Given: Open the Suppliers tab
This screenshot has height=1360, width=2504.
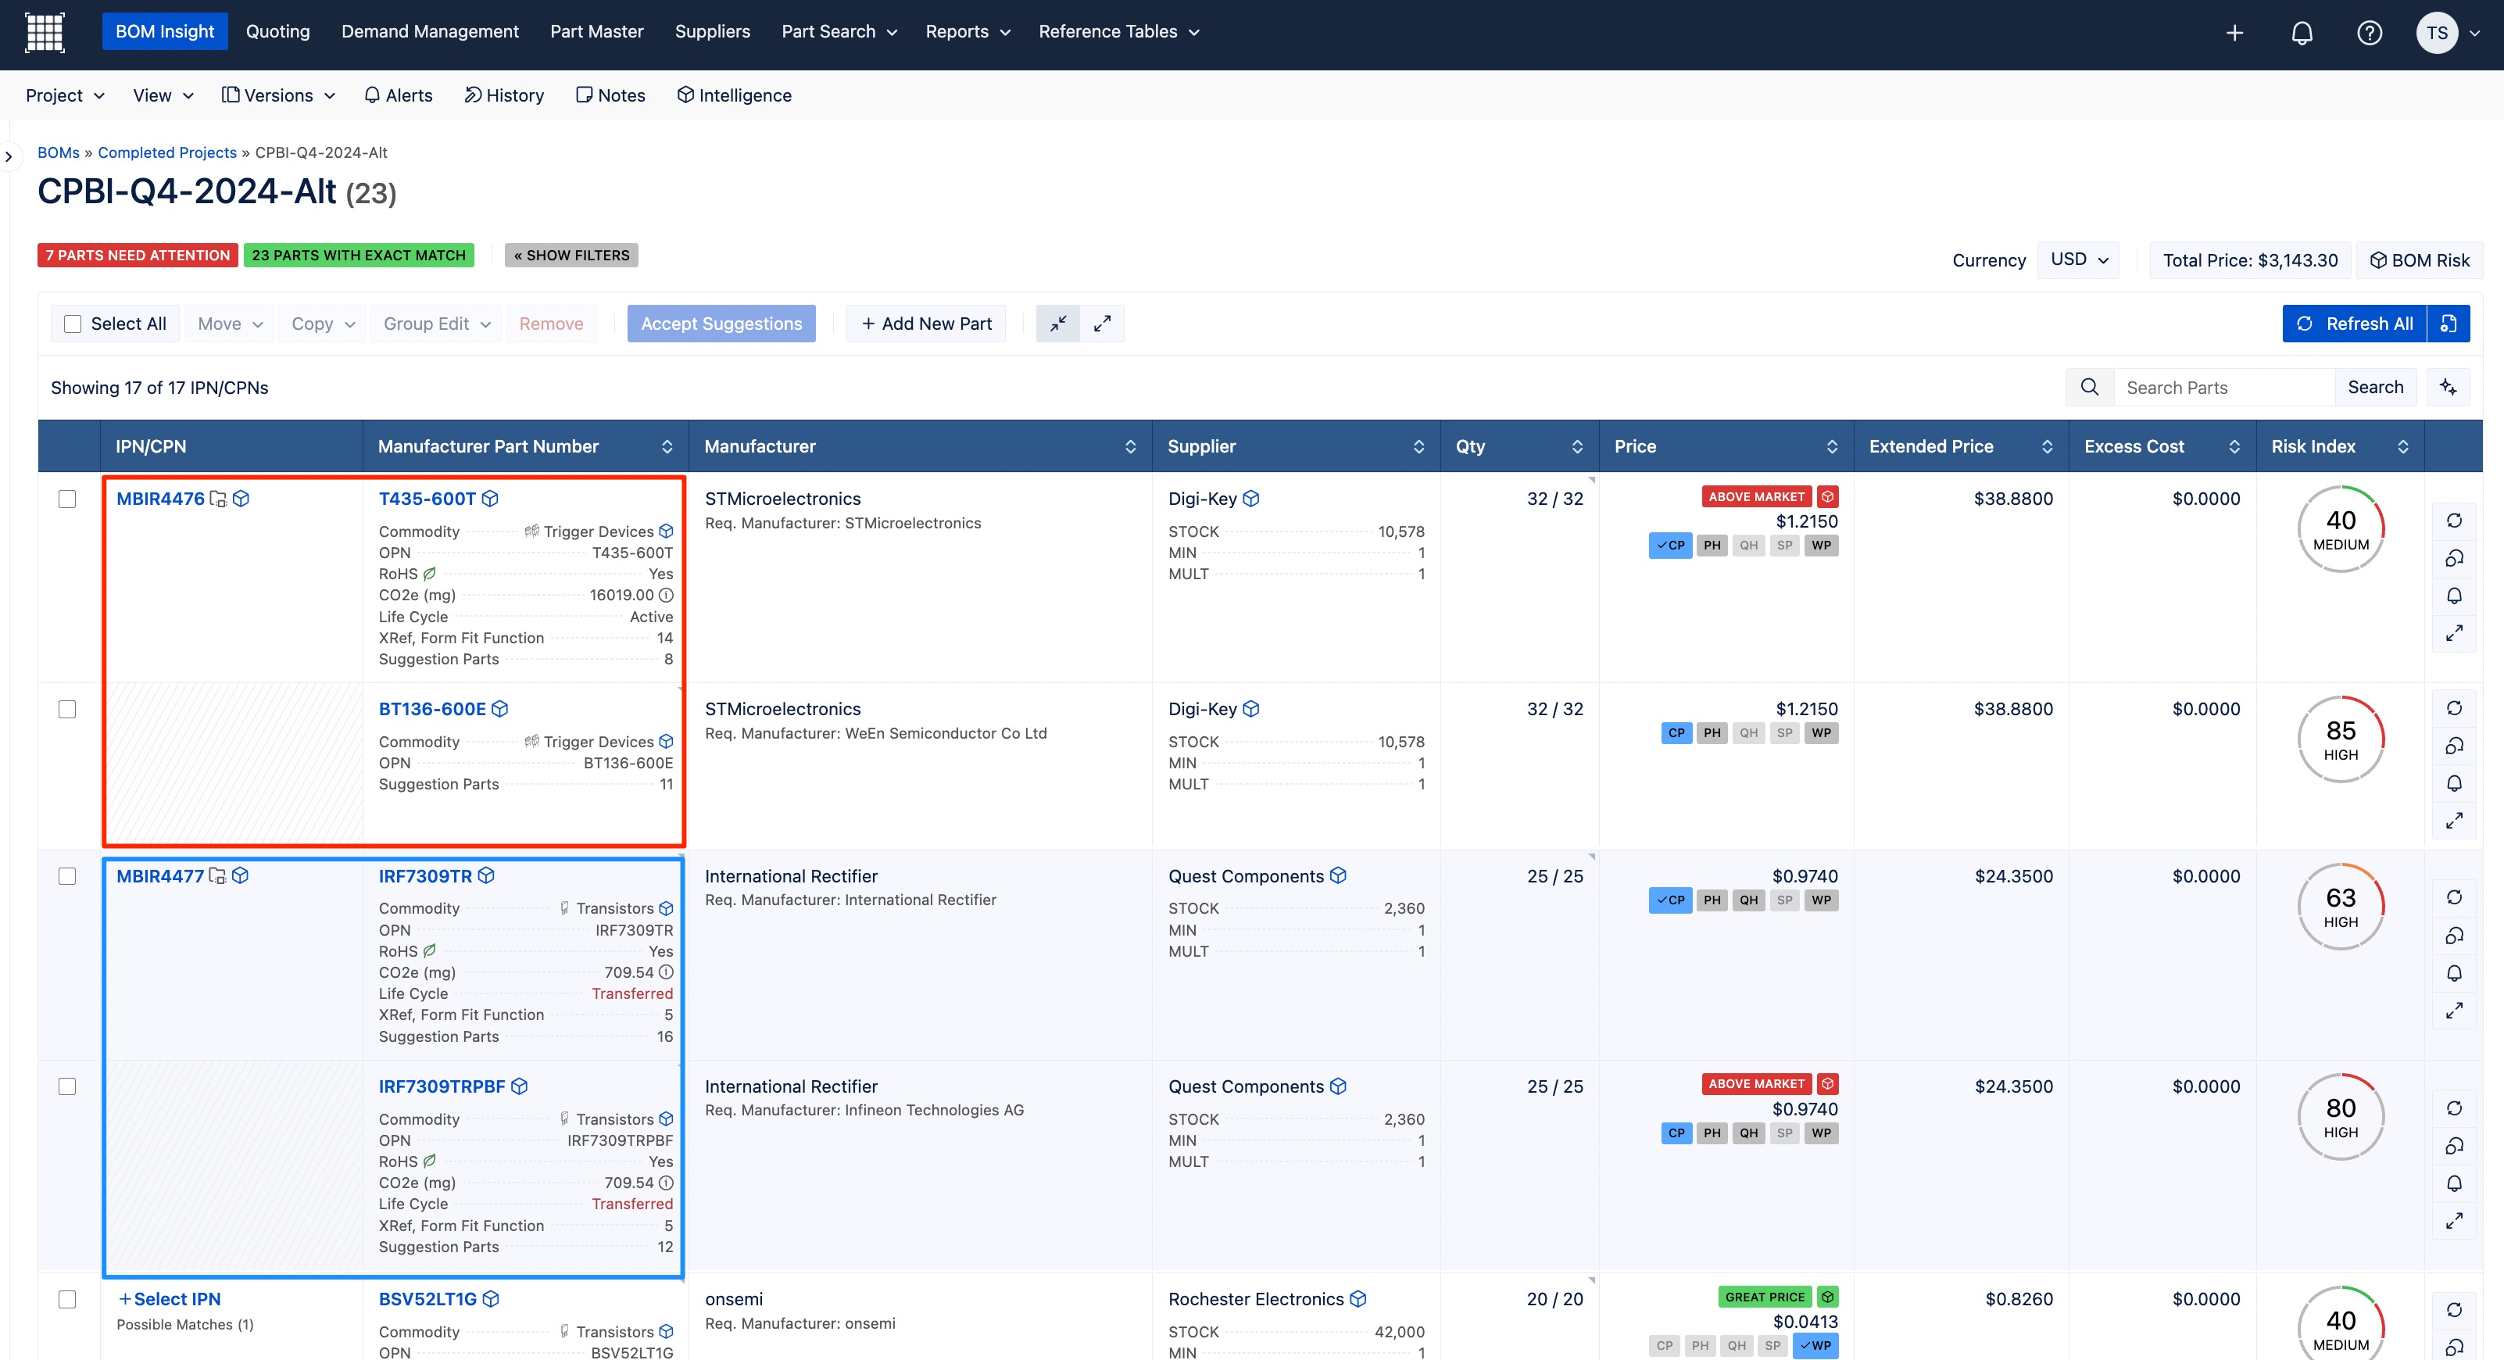Looking at the screenshot, I should pyautogui.click(x=713, y=31).
